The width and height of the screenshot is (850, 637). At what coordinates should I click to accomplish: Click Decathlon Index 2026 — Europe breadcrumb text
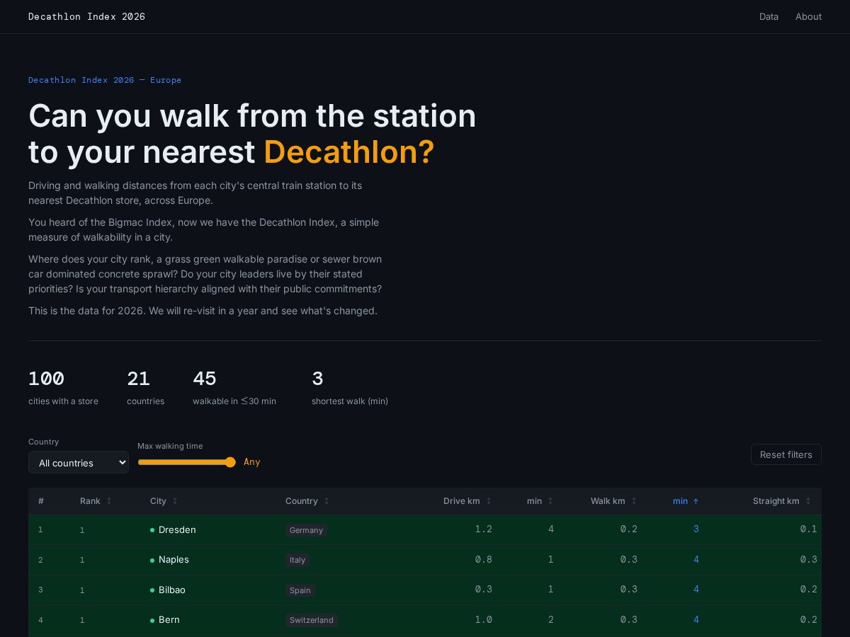coord(105,80)
